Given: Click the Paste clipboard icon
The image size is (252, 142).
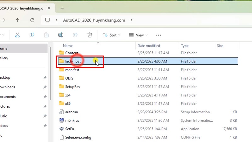Looking at the screenshot, I should [x=46, y=35].
